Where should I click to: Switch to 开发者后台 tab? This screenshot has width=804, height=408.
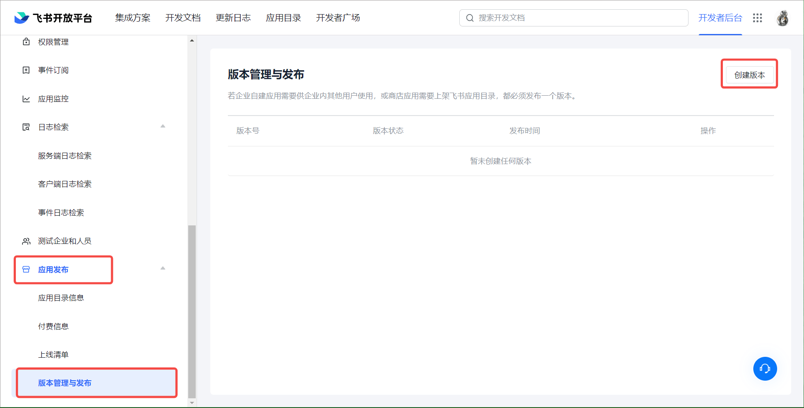click(x=720, y=18)
